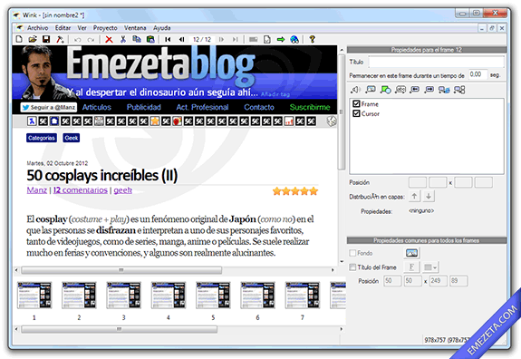
Task: Click the new capture wizard icon
Action: coord(60,40)
